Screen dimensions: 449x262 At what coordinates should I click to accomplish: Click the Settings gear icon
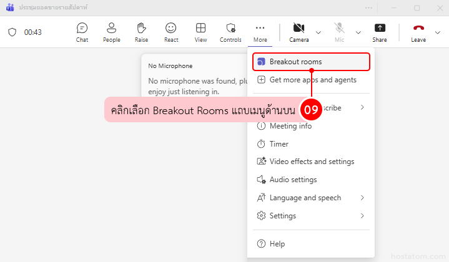pyautogui.click(x=261, y=216)
